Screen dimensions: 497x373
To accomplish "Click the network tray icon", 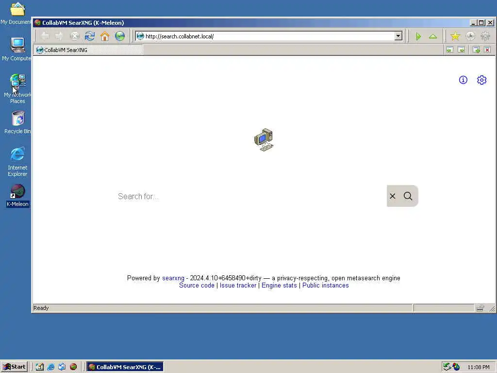I will click(447, 367).
